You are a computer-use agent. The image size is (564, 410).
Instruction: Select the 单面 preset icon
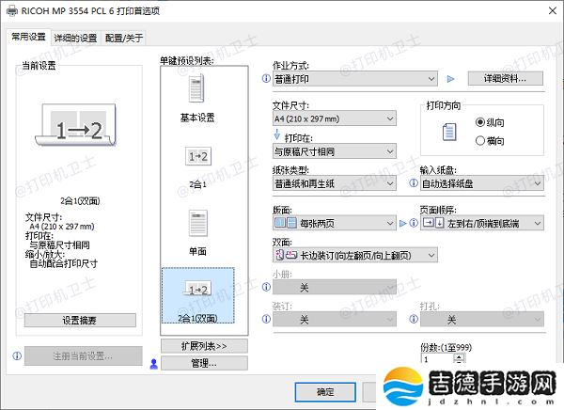click(197, 223)
